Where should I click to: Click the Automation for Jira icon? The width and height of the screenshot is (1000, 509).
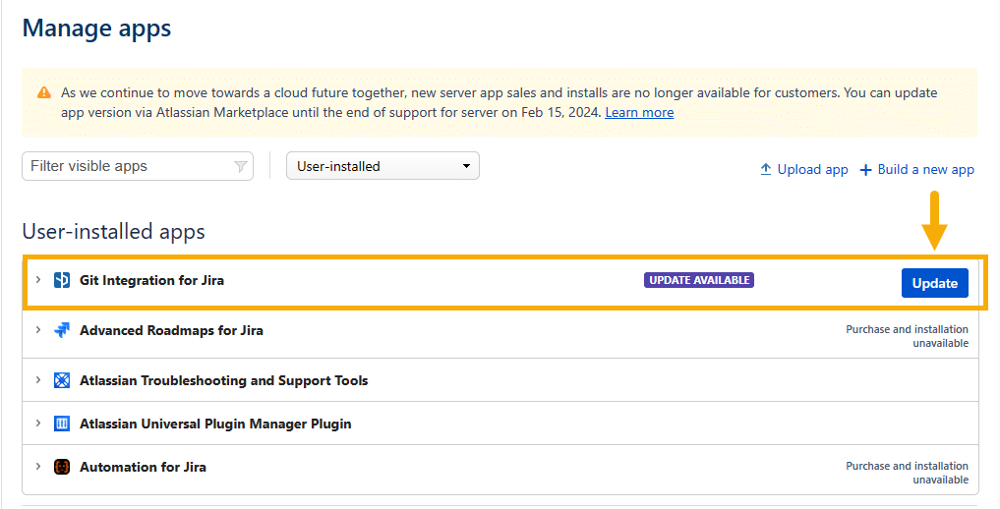(62, 467)
